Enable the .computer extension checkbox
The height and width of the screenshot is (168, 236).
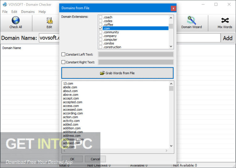pos(100,40)
